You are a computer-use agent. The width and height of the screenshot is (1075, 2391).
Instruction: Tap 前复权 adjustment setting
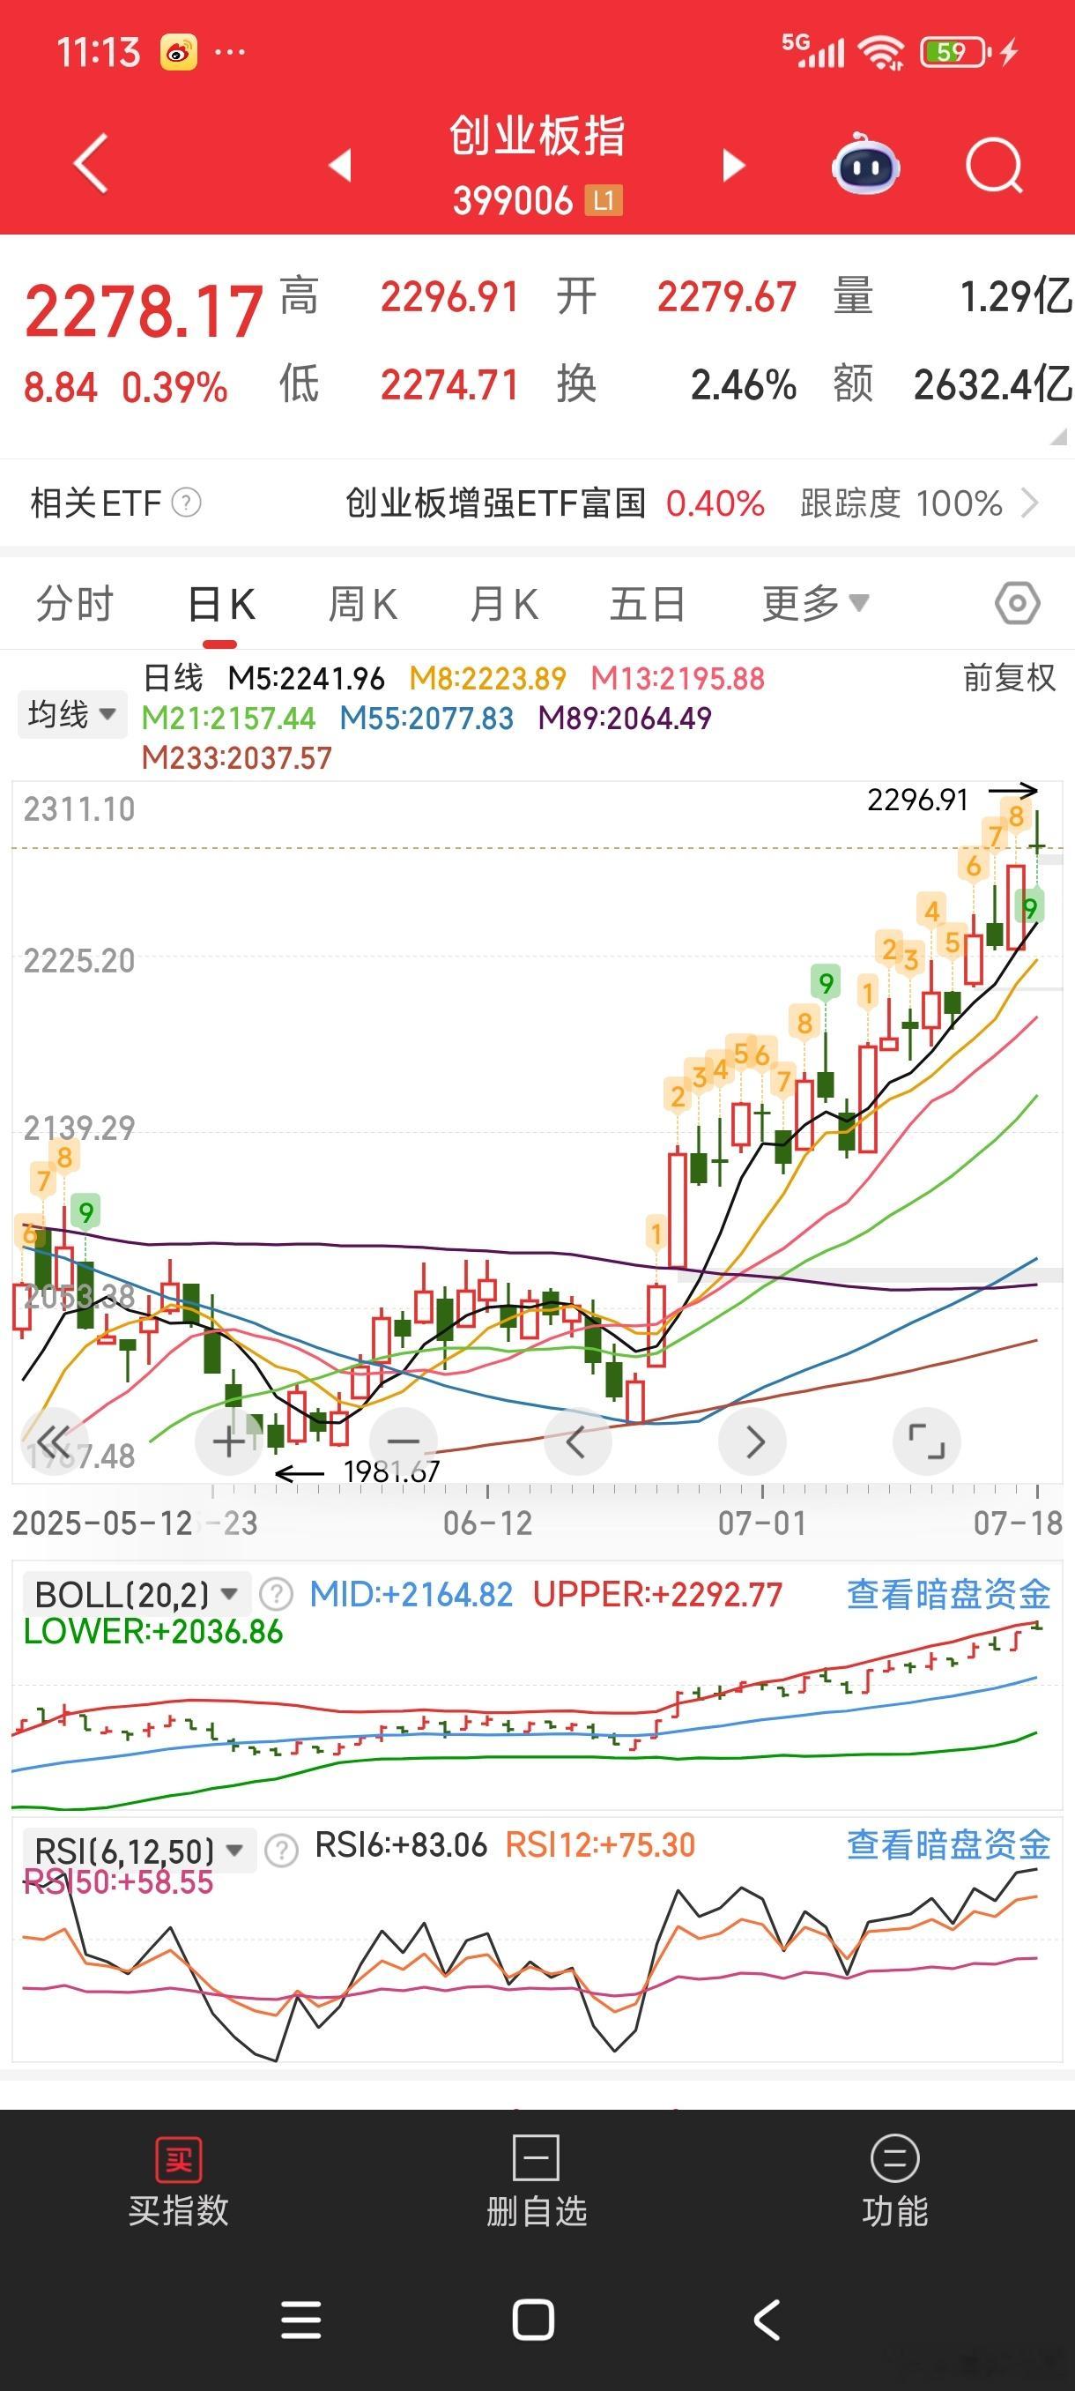[x=1009, y=678]
